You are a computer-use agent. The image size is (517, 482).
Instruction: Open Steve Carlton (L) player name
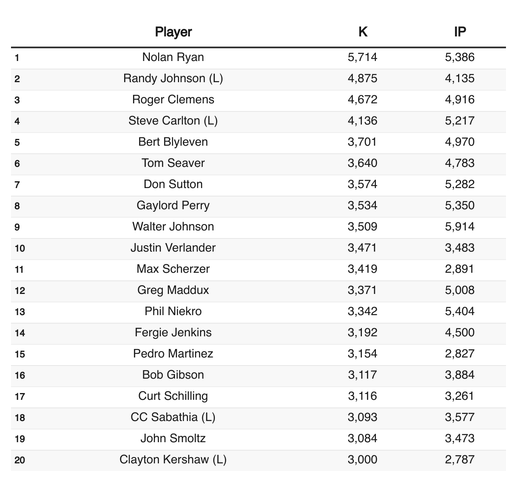(x=173, y=121)
